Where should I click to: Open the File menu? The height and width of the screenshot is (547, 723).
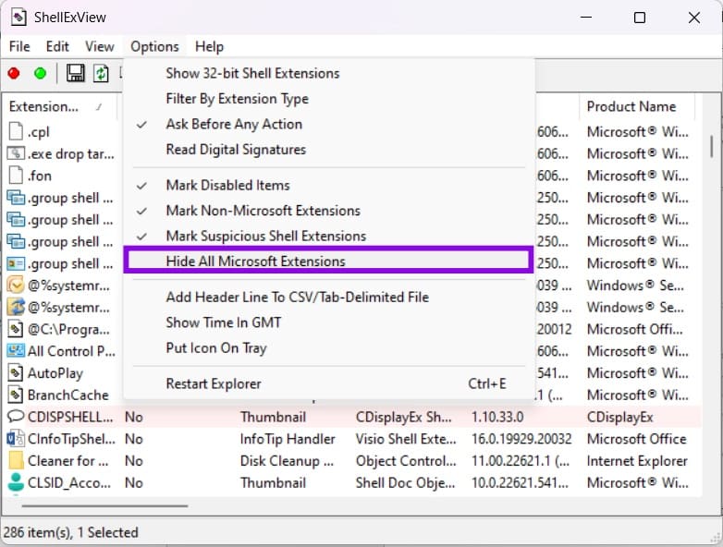click(19, 46)
